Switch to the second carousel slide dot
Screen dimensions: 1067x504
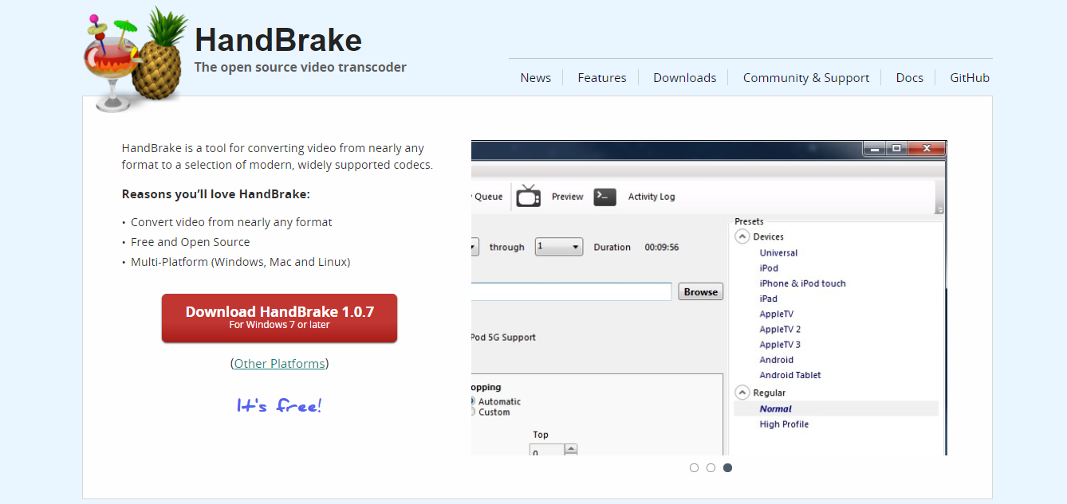(711, 467)
